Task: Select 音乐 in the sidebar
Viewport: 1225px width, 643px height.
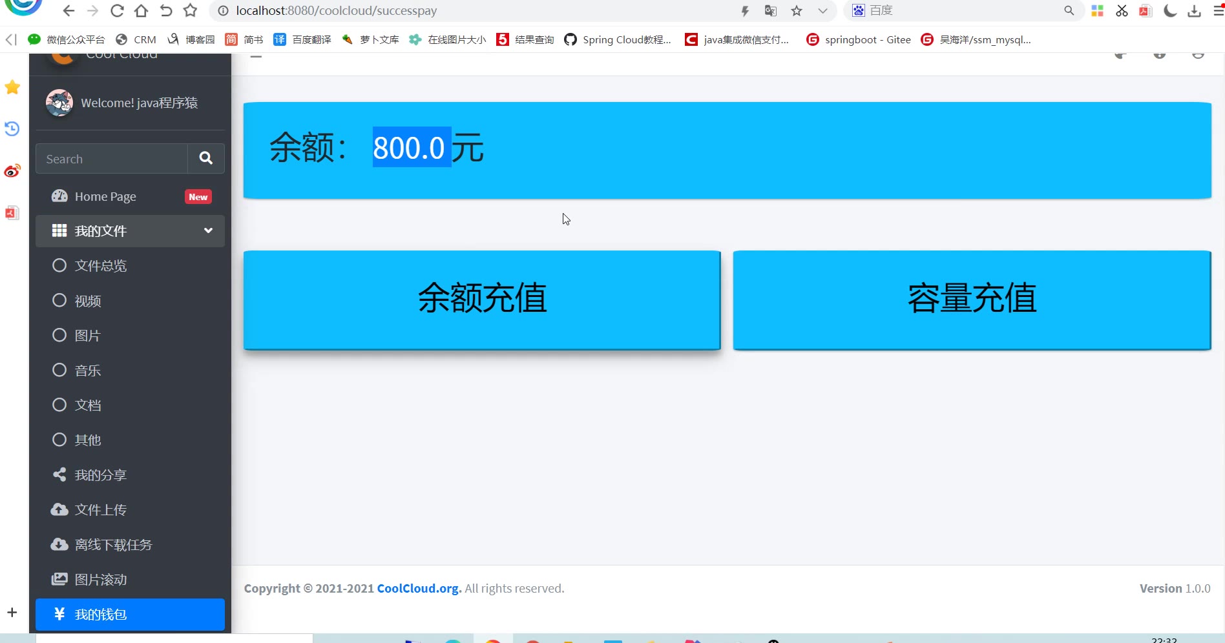Action: 131,370
